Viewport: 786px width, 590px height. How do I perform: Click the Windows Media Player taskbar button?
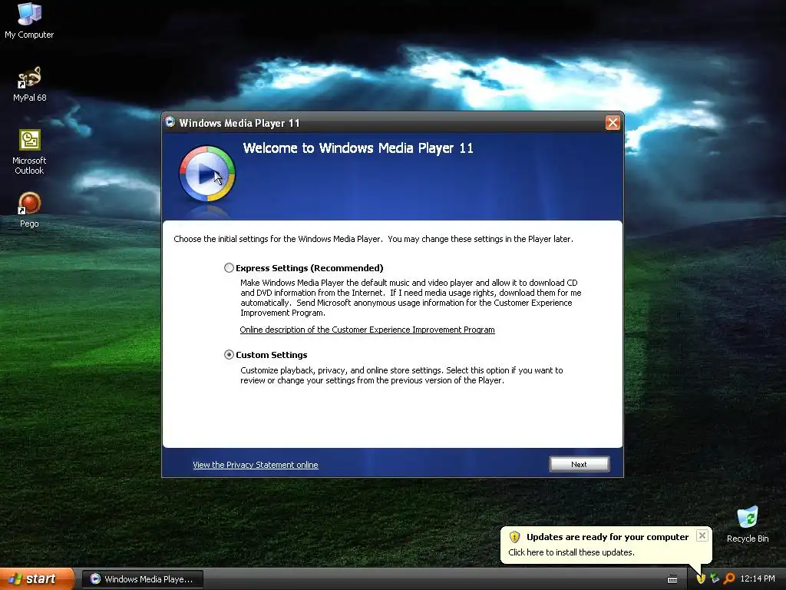click(x=142, y=579)
